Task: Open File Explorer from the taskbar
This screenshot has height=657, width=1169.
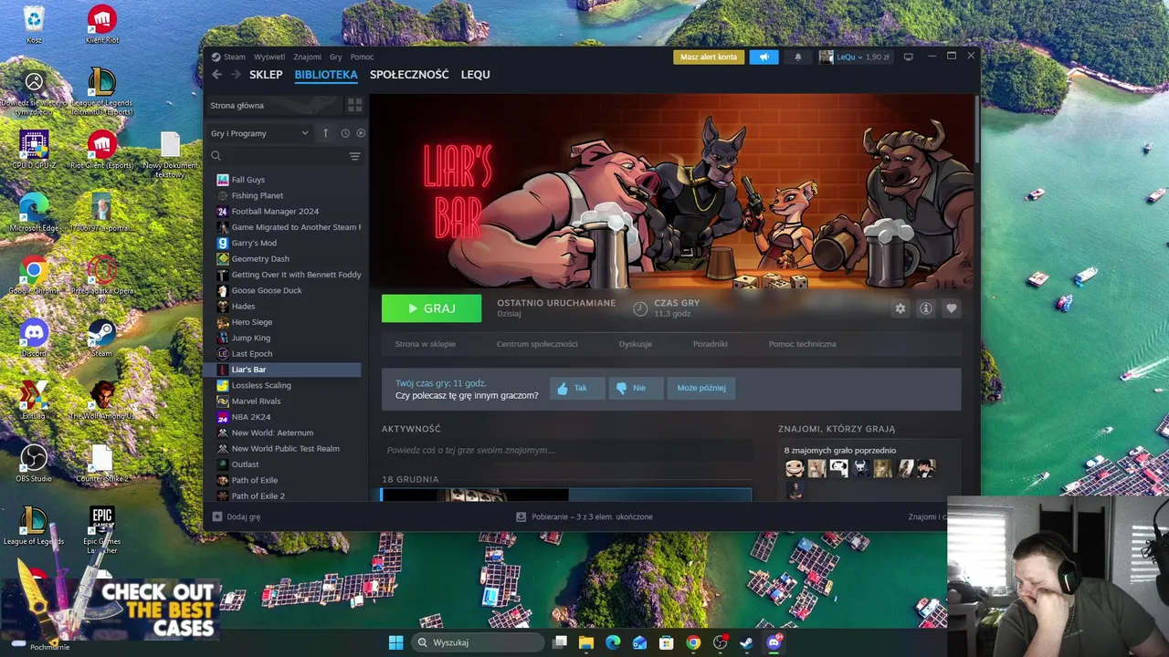Action: tap(586, 642)
